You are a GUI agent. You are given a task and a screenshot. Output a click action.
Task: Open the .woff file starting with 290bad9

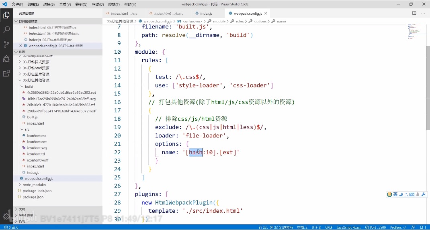tap(62, 111)
